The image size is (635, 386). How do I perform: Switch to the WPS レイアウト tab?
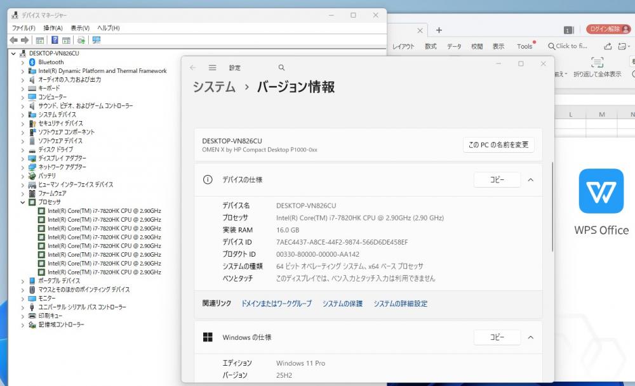(403, 46)
